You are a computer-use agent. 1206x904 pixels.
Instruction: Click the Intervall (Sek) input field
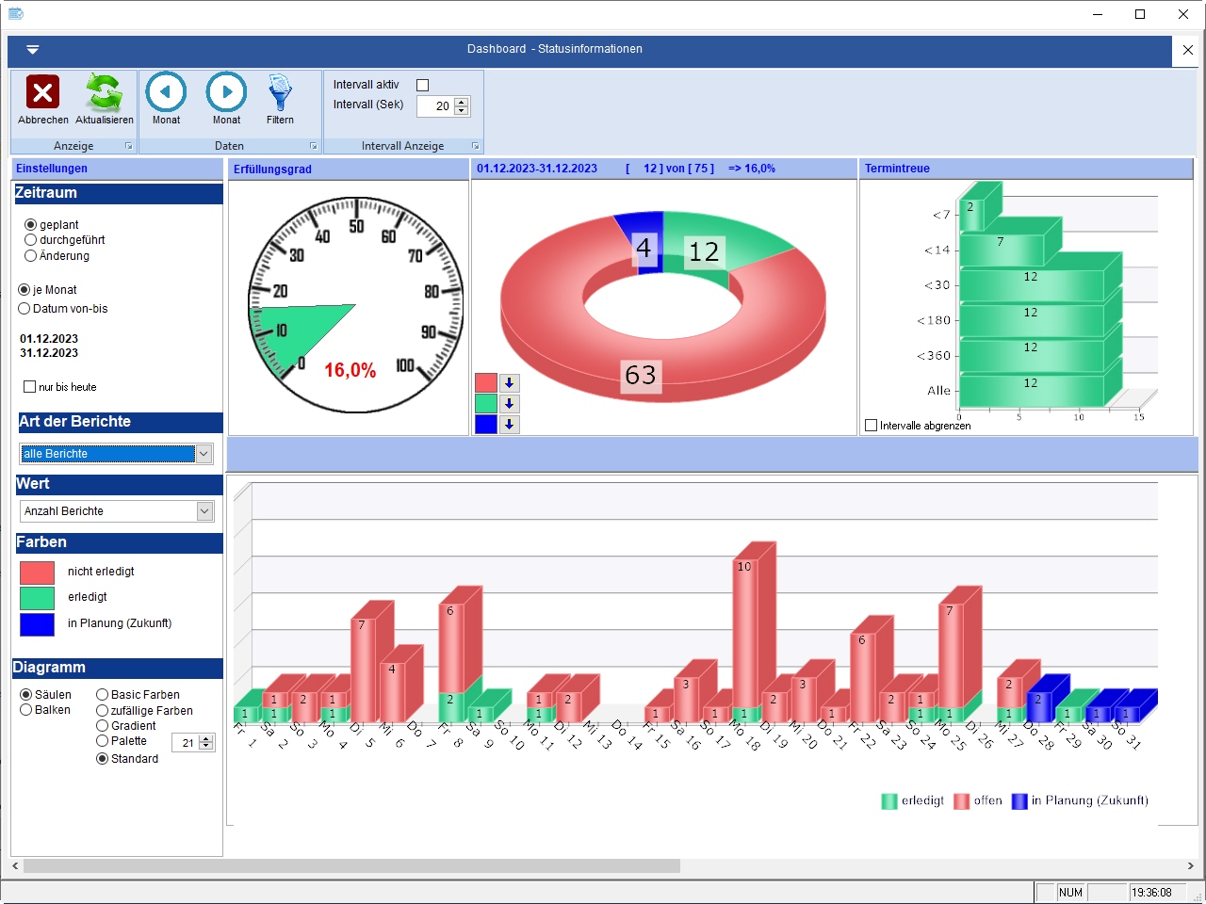click(435, 106)
